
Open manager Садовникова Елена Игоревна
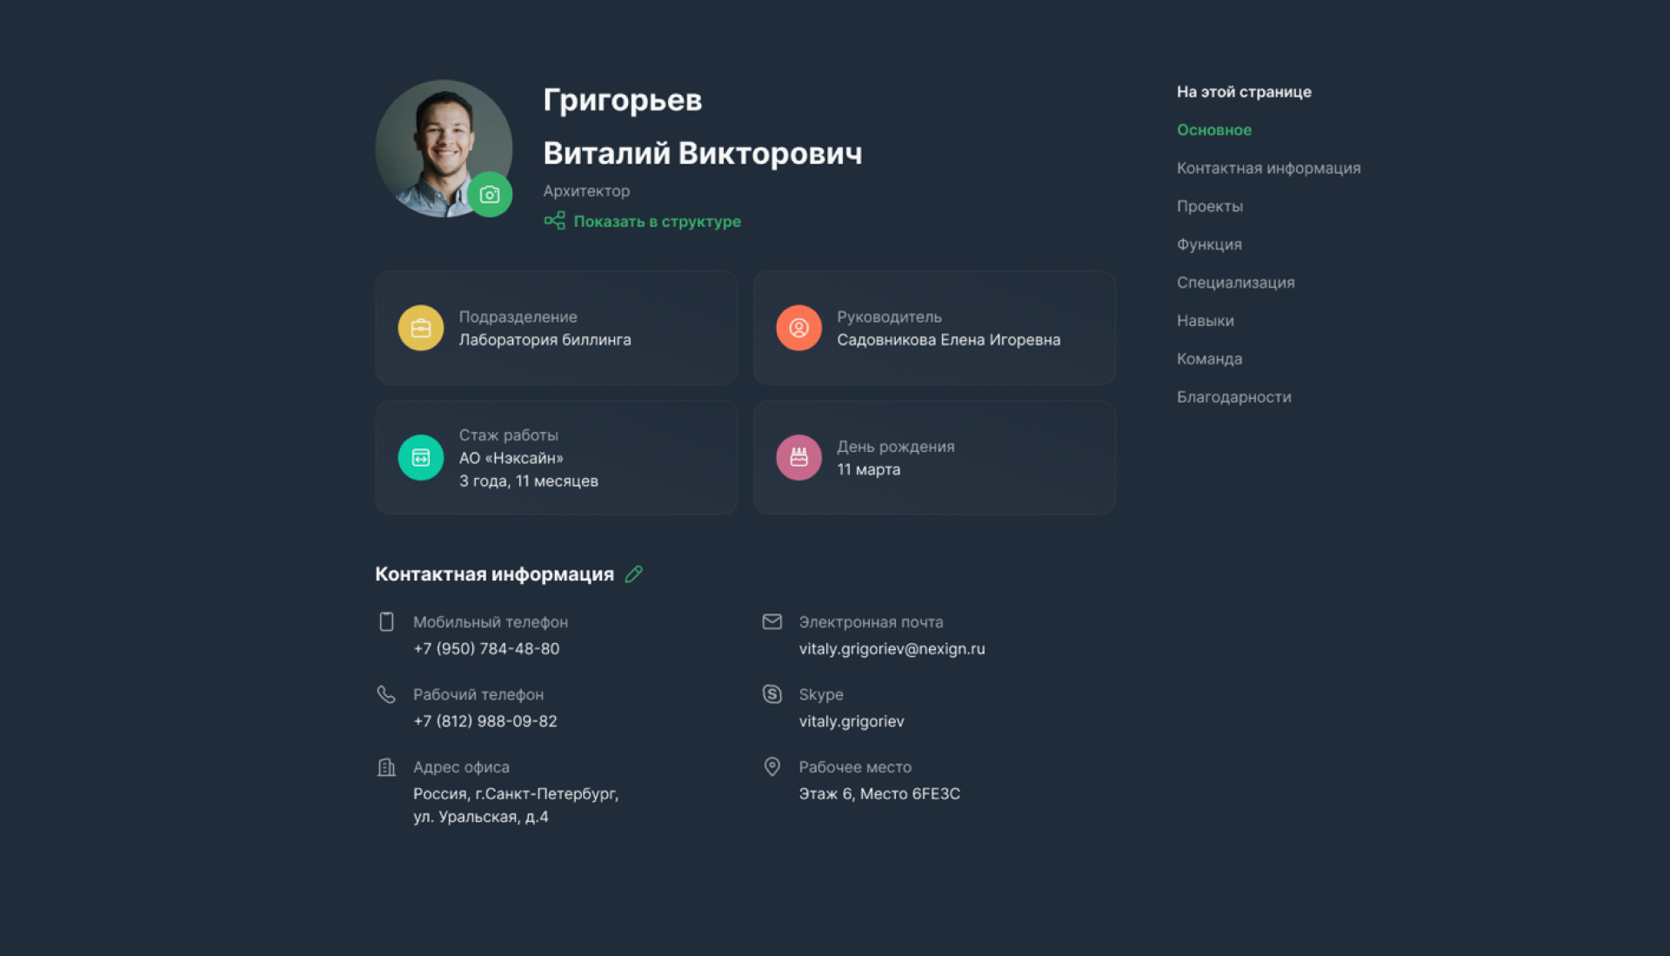[x=949, y=340]
